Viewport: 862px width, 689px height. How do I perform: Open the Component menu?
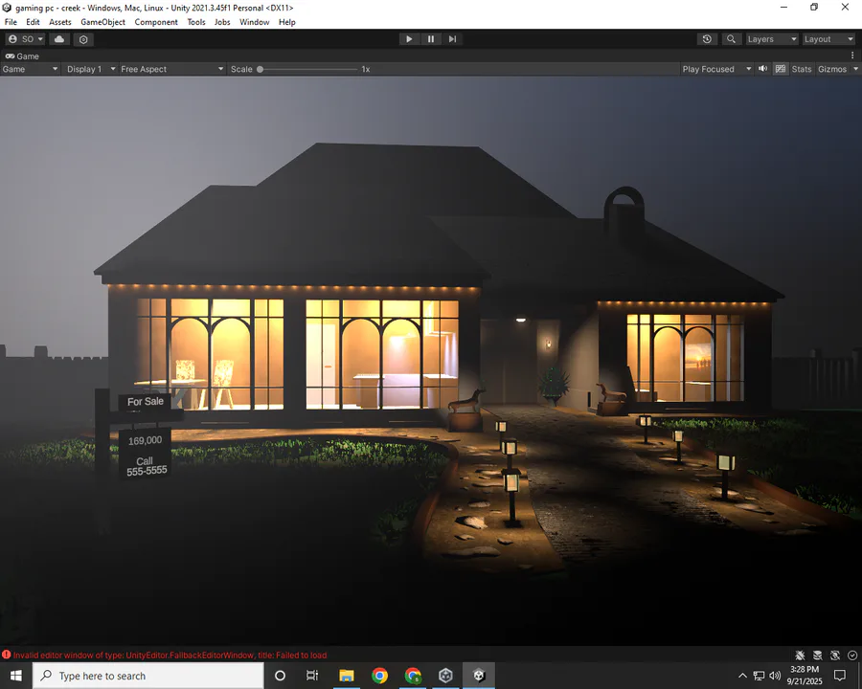(156, 22)
